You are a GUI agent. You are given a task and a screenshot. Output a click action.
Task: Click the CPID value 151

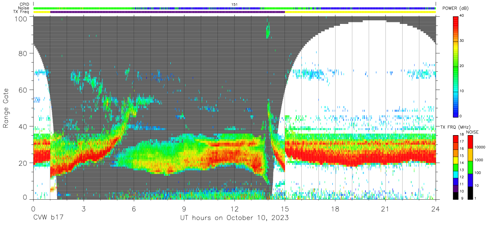click(234, 4)
